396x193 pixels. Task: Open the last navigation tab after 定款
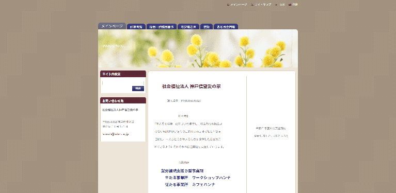tap(226, 27)
